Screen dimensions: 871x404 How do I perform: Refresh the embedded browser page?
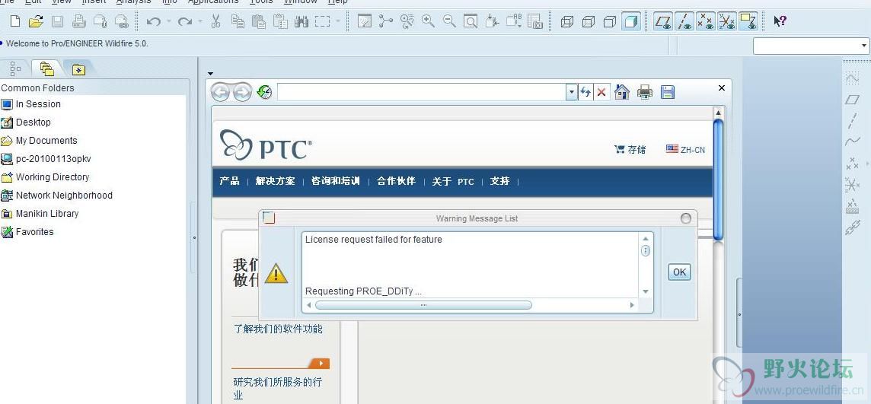[585, 92]
